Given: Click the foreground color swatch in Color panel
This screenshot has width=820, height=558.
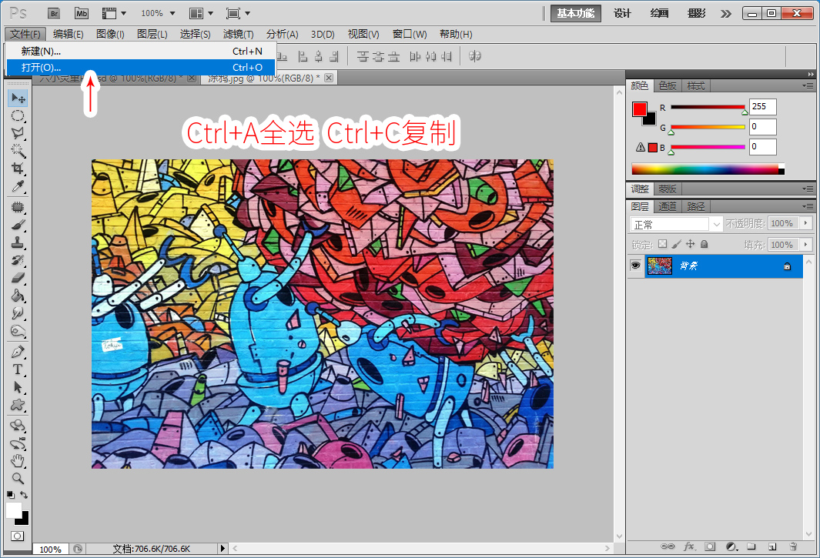Looking at the screenshot, I should click(x=639, y=109).
